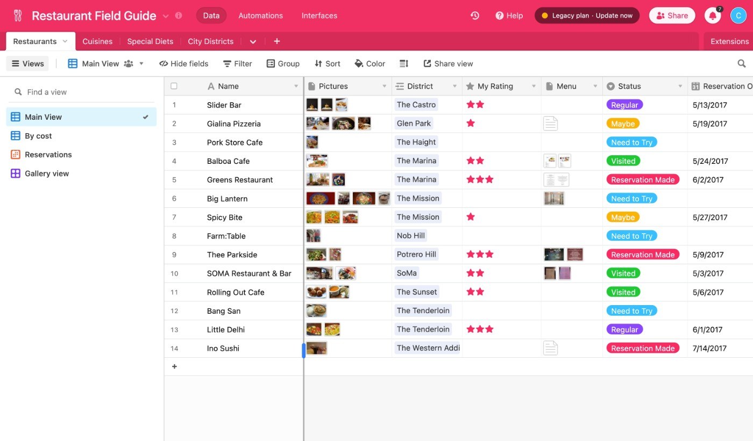This screenshot has height=441, width=753.
Task: Click the base info icon
Action: click(179, 16)
